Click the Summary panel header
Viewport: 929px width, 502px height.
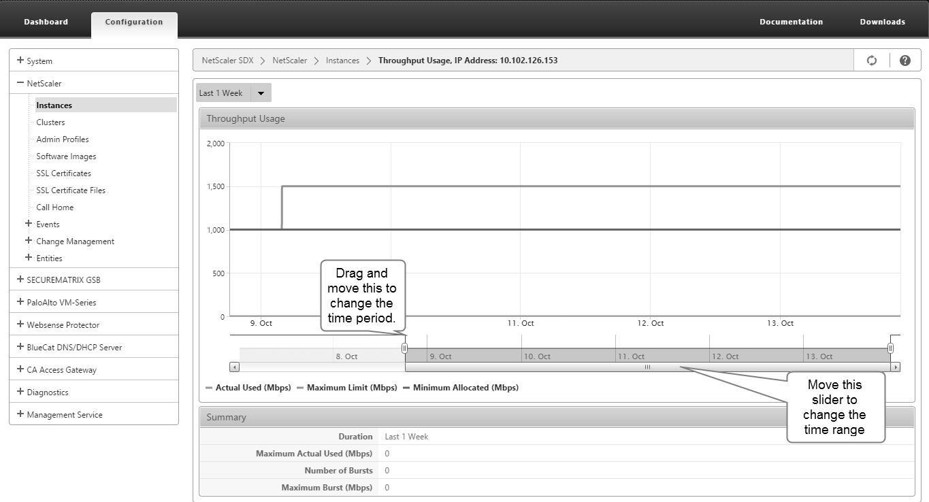tap(557, 417)
